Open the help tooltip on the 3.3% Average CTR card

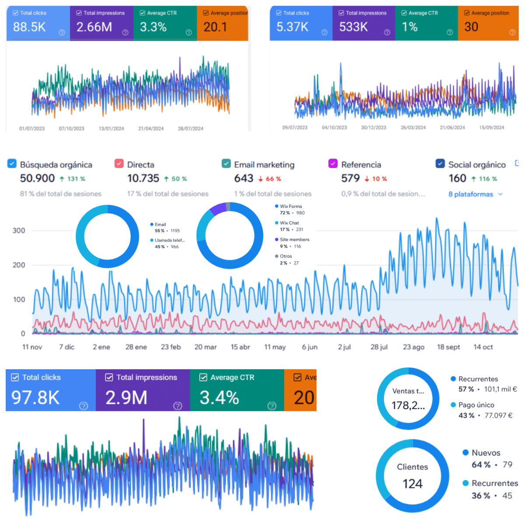(189, 32)
